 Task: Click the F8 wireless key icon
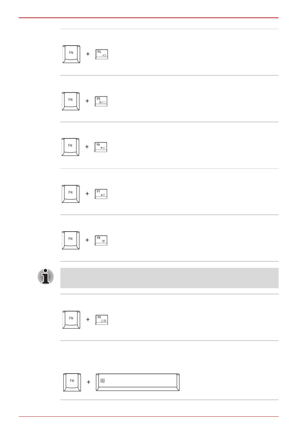pyautogui.click(x=101, y=240)
